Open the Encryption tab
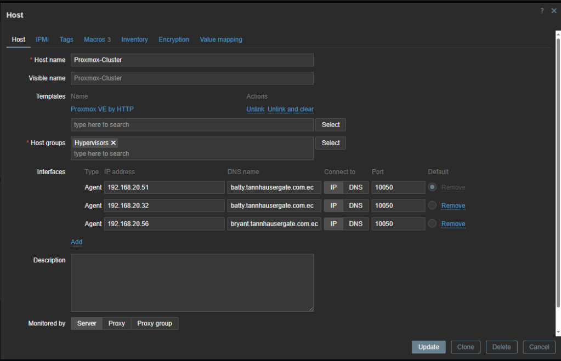This screenshot has width=561, height=361. 174,39
